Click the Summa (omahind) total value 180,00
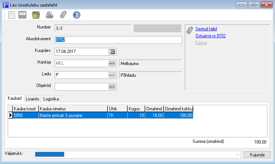This screenshot has height=164, width=275. pyautogui.click(x=260, y=142)
